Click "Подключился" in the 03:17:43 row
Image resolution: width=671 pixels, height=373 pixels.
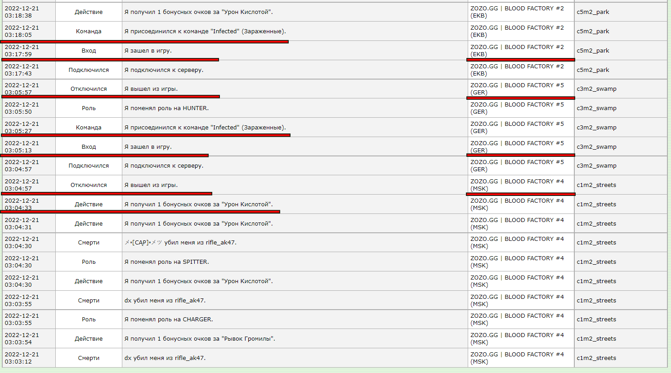coord(89,70)
